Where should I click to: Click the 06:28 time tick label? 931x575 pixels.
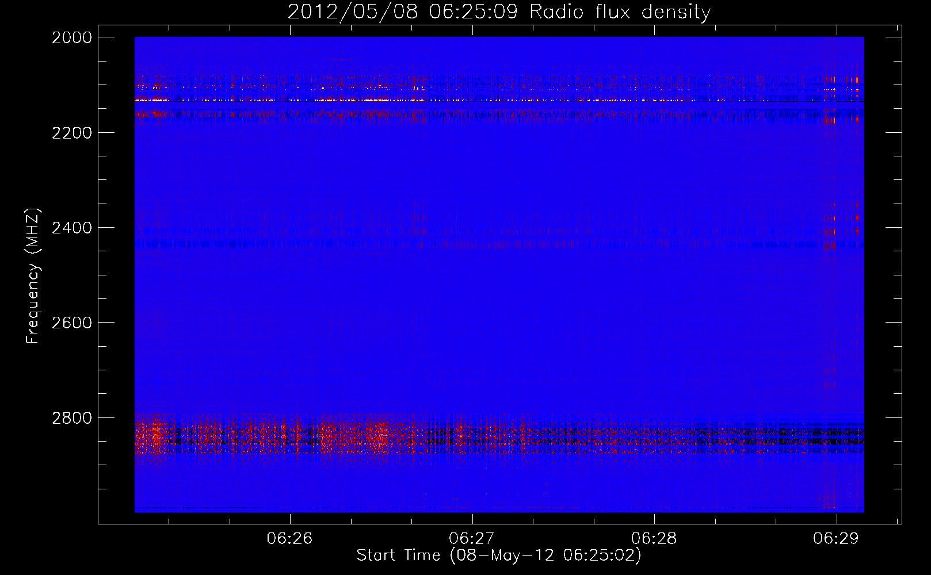pos(654,538)
